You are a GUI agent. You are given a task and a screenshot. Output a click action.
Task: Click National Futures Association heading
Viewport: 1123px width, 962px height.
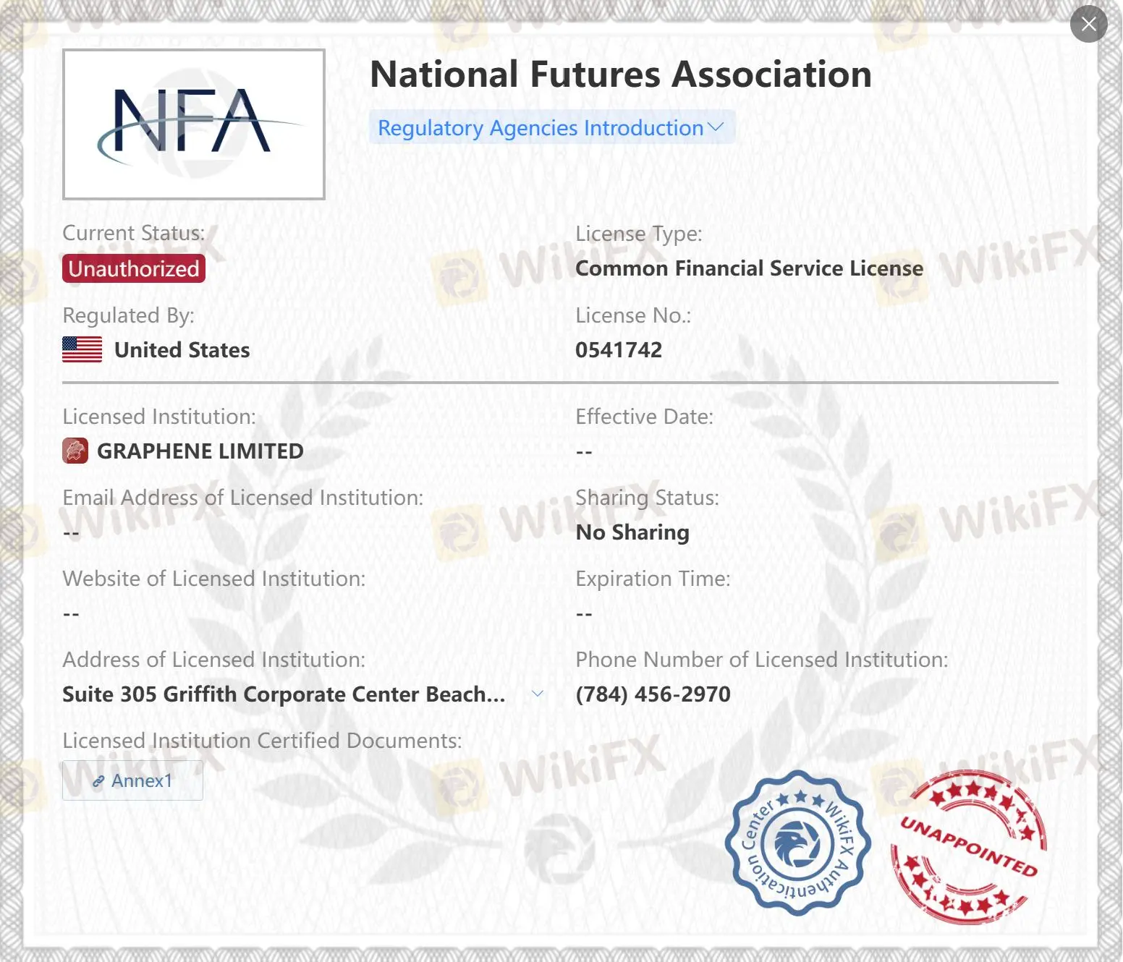621,74
